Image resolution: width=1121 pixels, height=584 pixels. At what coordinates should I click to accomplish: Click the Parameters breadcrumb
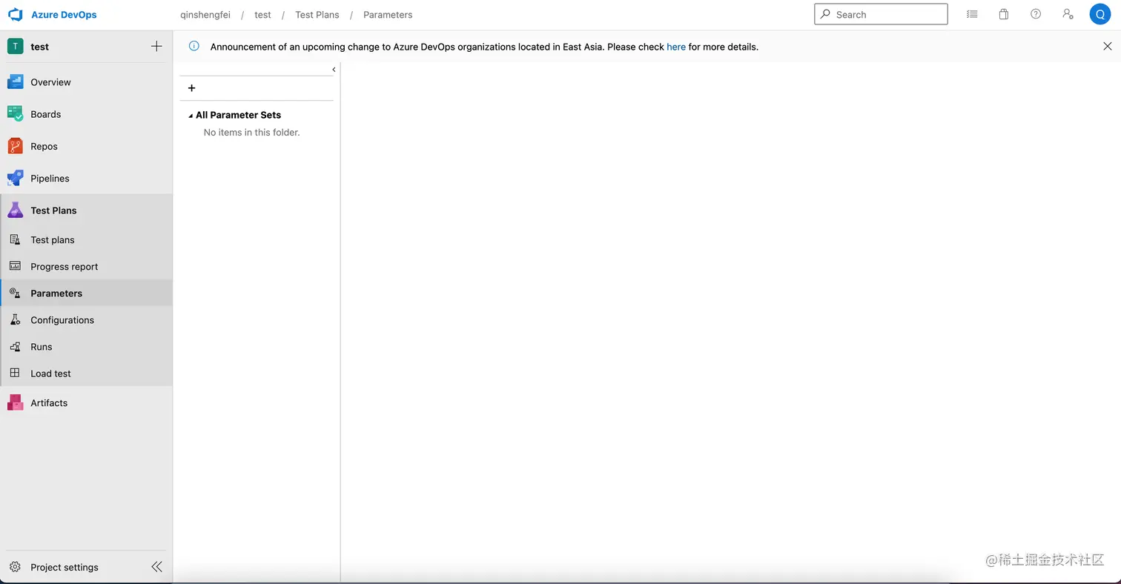tap(388, 15)
